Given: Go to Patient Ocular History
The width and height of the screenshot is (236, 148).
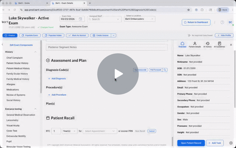Looking at the screenshot, I should tap(17, 63).
